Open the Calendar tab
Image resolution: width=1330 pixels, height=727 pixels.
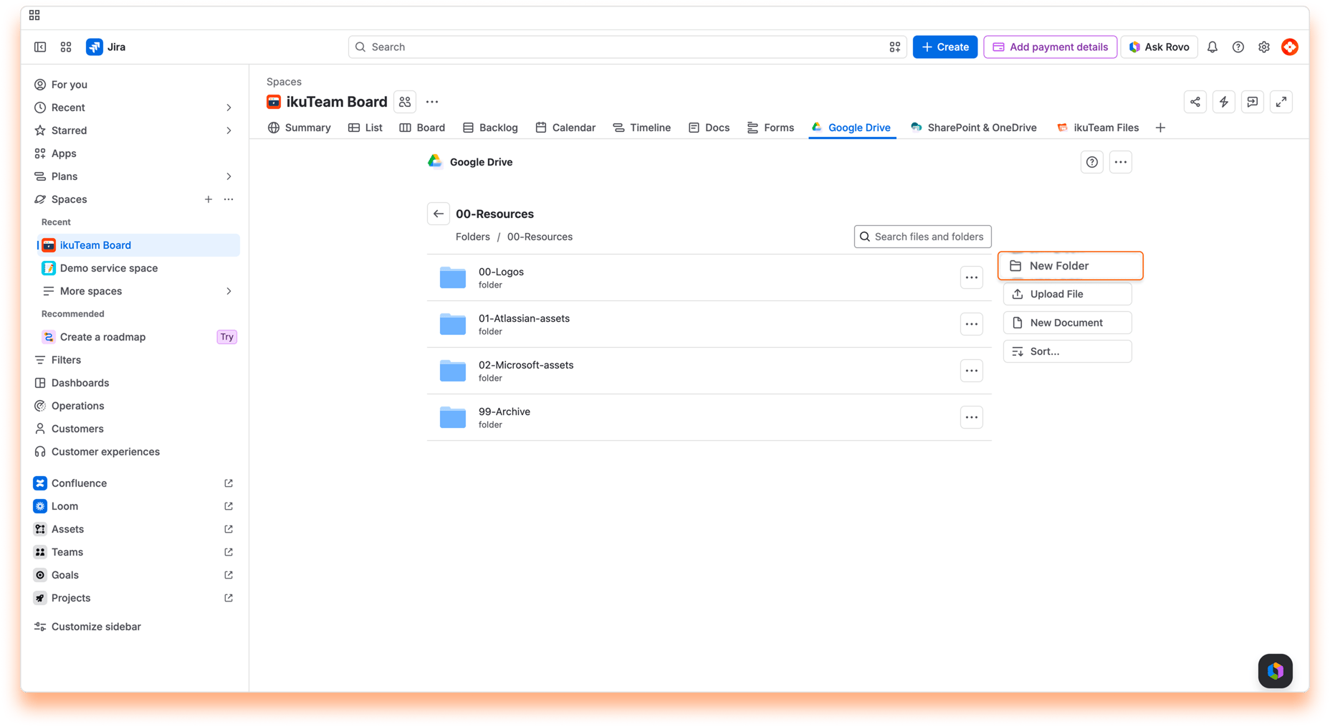[565, 128]
